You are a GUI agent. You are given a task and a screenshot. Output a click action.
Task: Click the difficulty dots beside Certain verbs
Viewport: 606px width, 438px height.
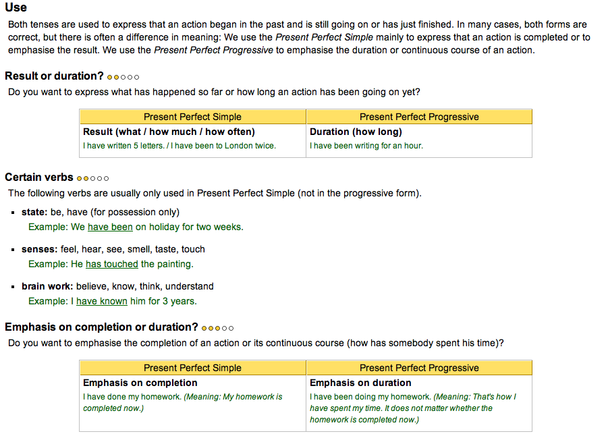92,179
